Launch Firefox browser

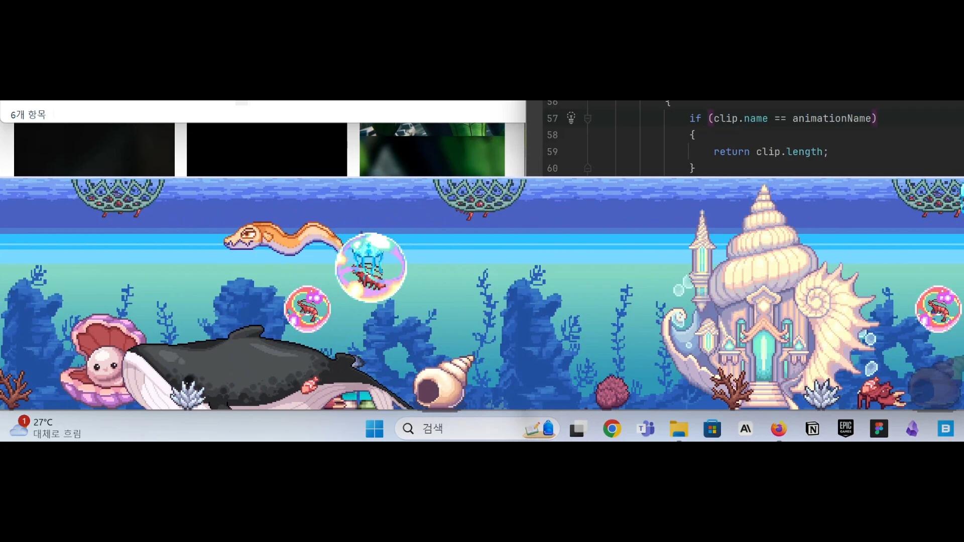[x=778, y=429]
